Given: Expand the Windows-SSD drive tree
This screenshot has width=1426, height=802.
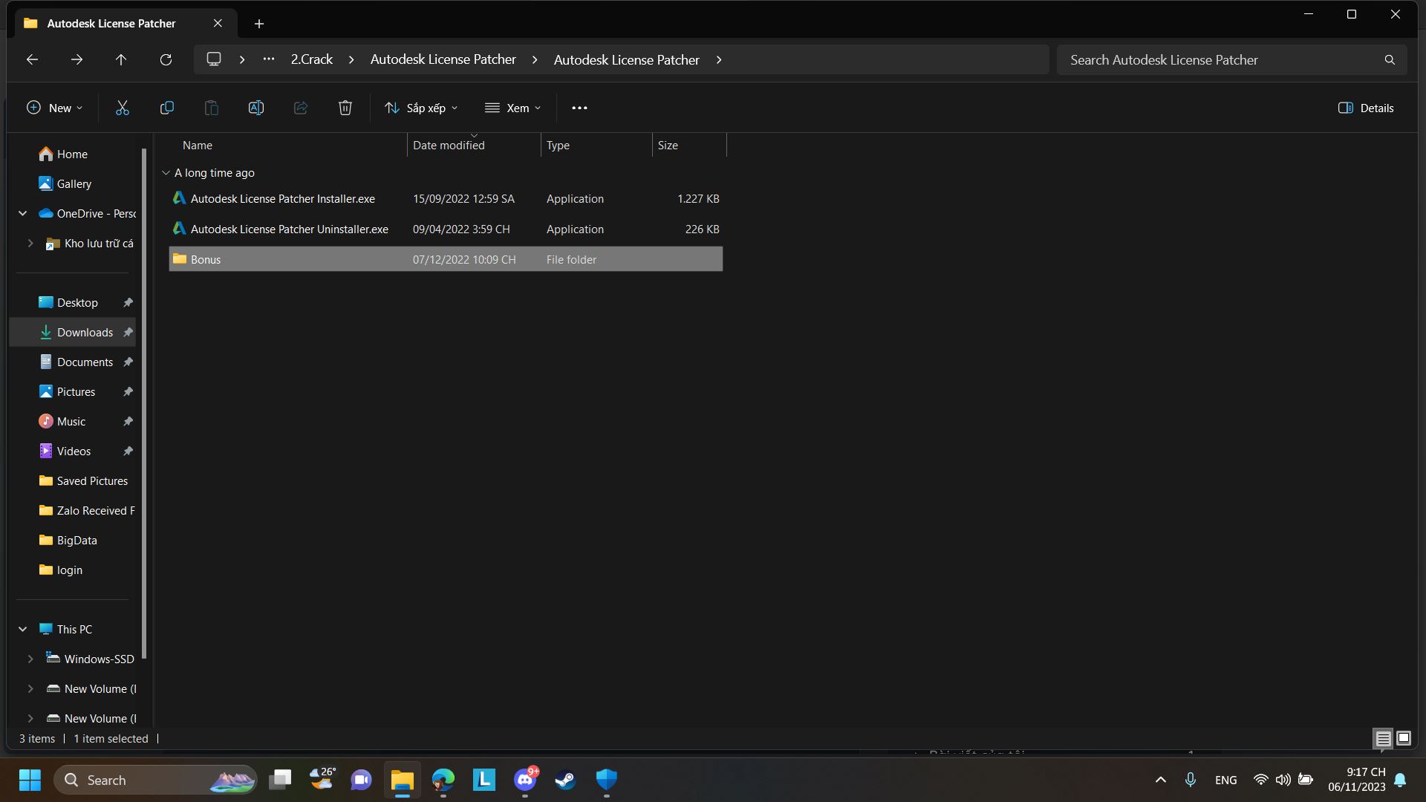Looking at the screenshot, I should [x=30, y=659].
